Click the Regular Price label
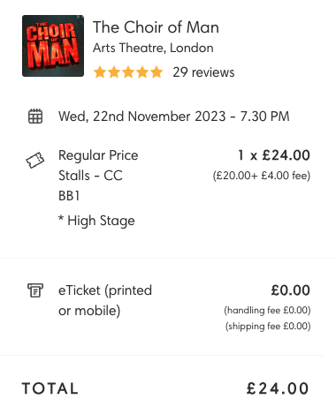The width and height of the screenshot is (336, 414). pos(98,155)
